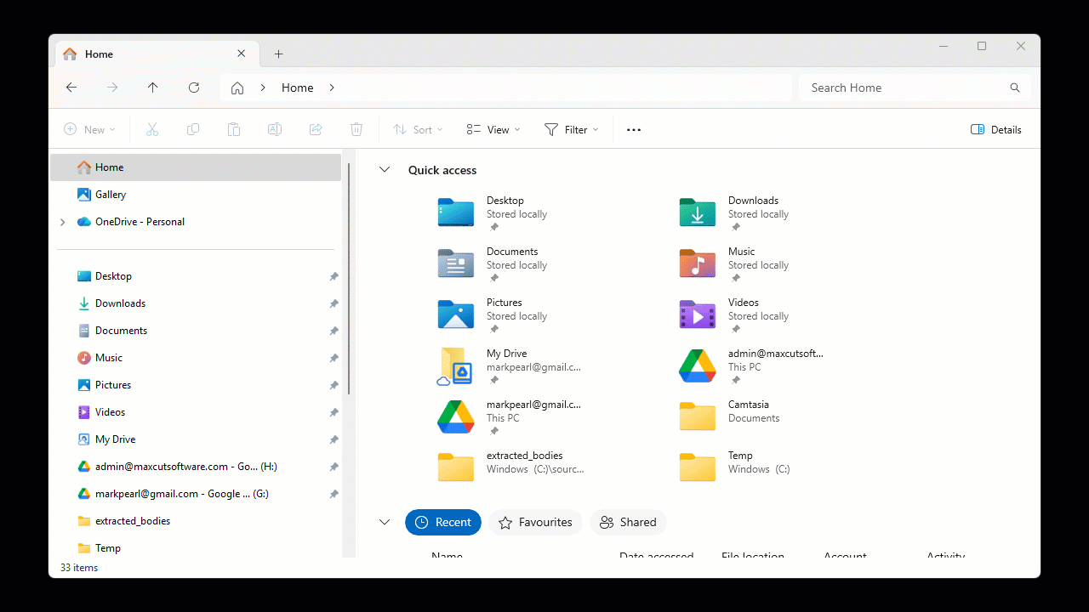Open the New dropdown menu
Image resolution: width=1089 pixels, height=612 pixels.
(89, 129)
